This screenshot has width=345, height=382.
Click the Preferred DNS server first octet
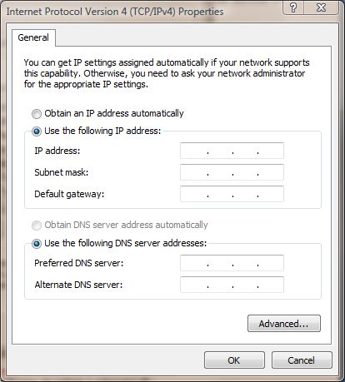click(x=194, y=263)
